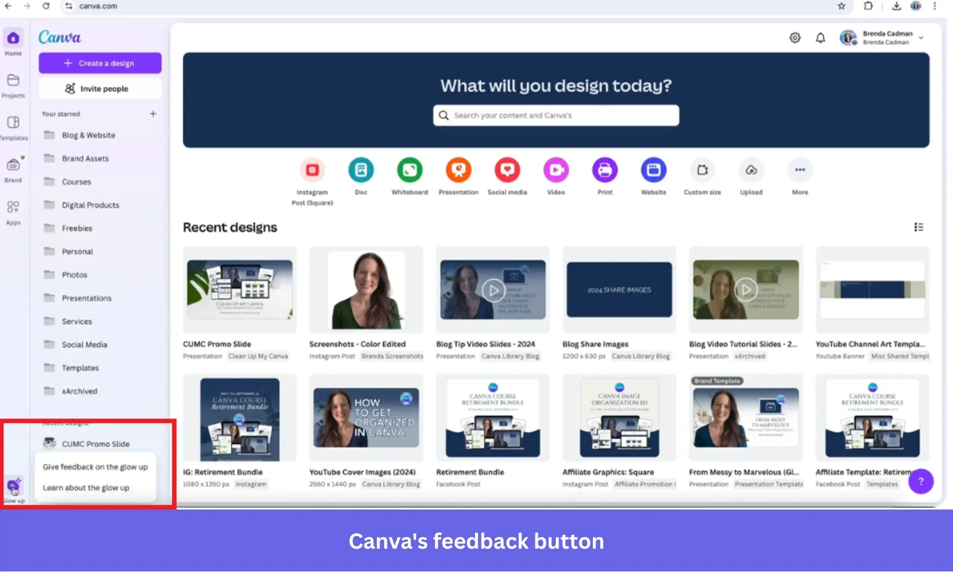The height and width of the screenshot is (573, 953).
Task: Choose the Video design type
Action: (556, 170)
